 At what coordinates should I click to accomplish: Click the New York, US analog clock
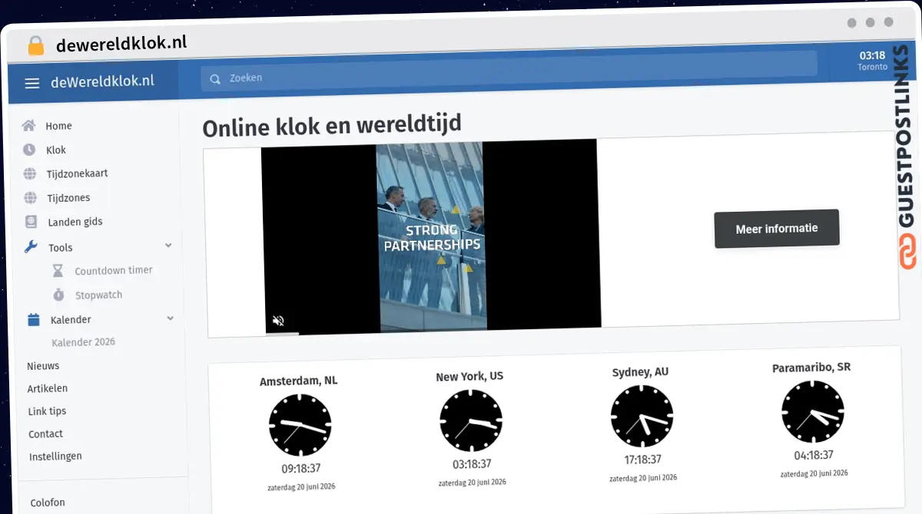471,420
